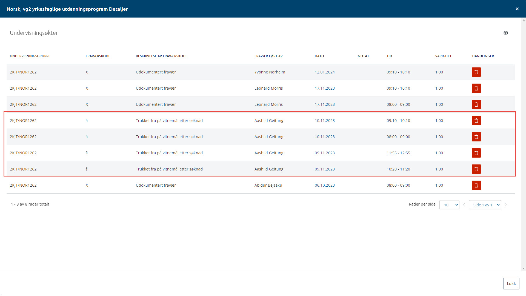526x296 pixels.
Task: Click the Lukk button
Action: point(511,284)
